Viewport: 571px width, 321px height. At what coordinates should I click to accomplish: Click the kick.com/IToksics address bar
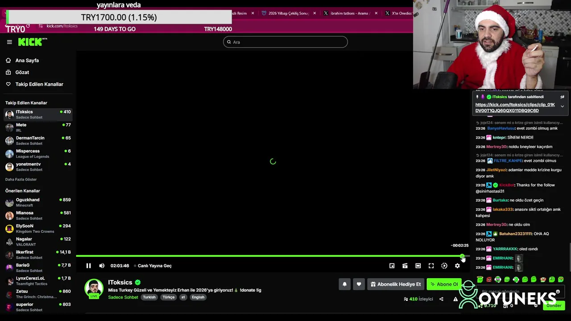tap(62, 26)
